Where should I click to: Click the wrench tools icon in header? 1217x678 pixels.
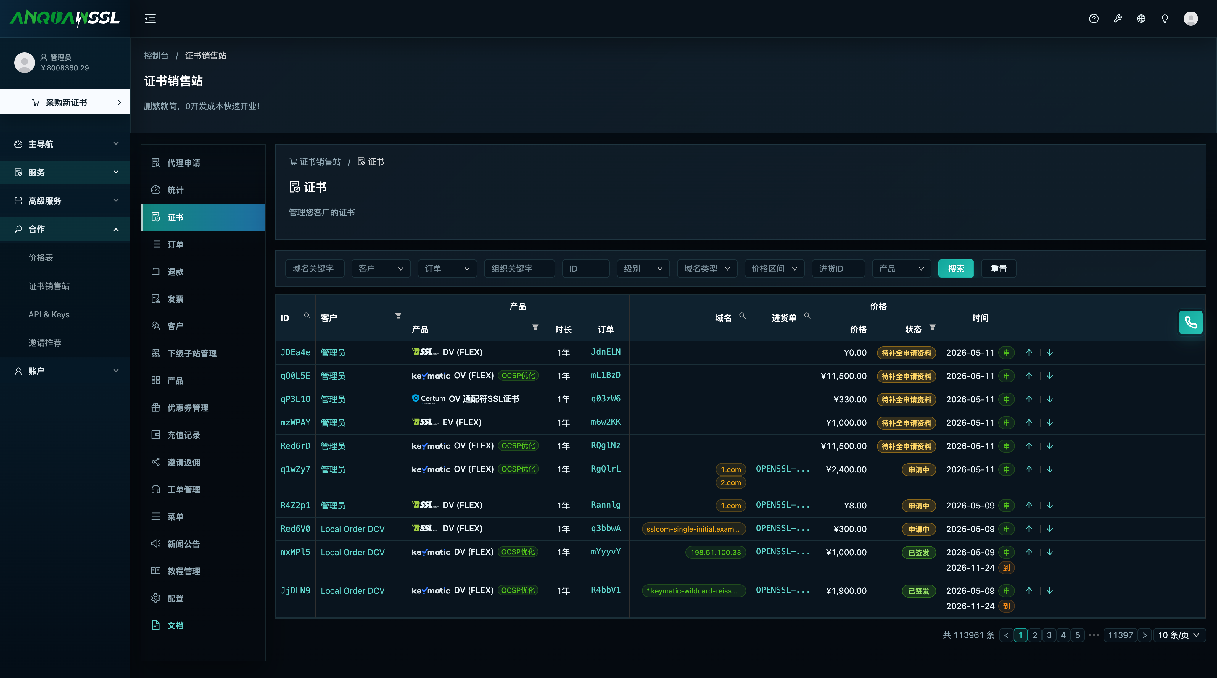click(1117, 19)
